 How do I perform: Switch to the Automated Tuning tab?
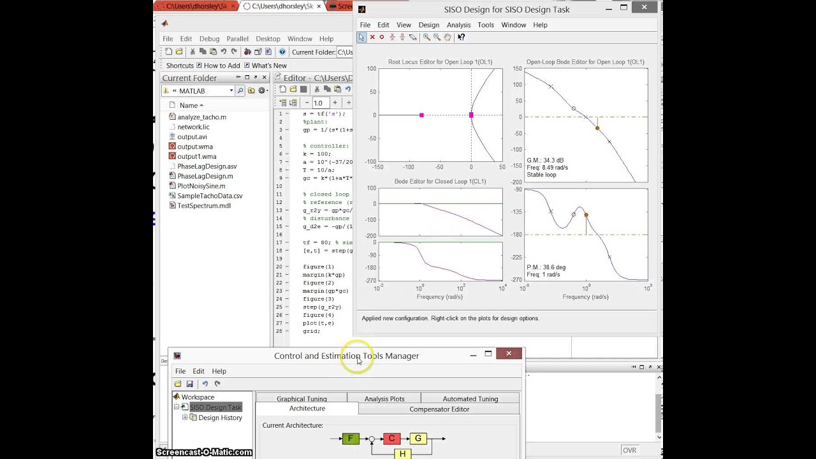tap(470, 399)
